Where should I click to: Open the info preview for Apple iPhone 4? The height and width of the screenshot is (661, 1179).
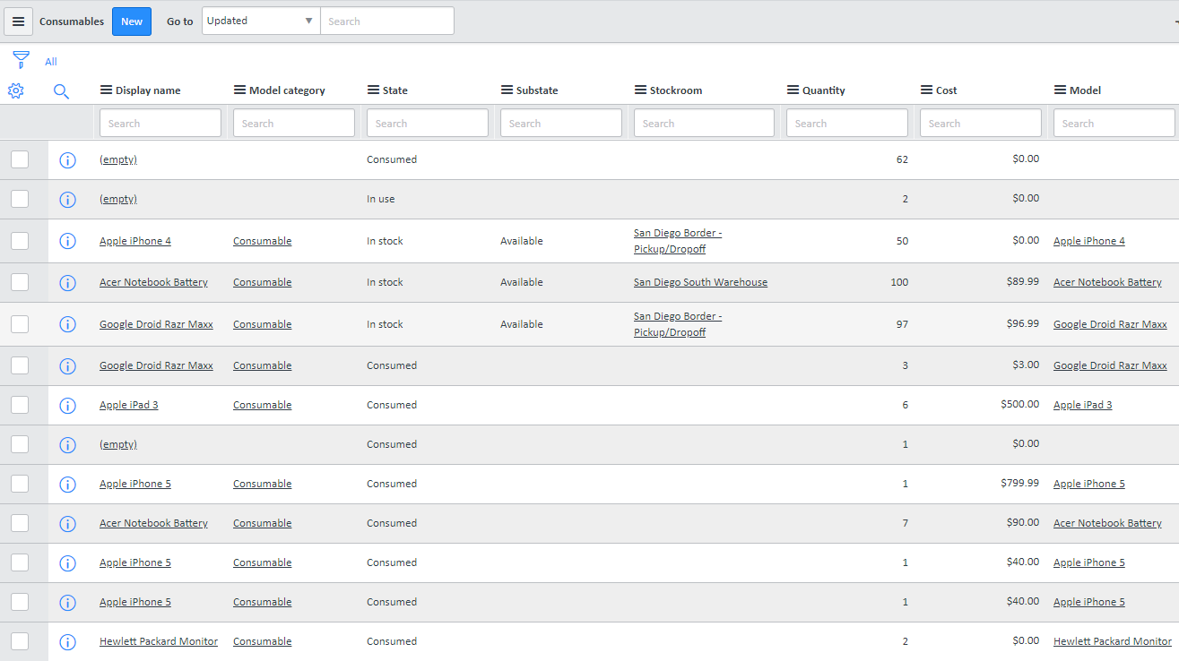pyautogui.click(x=67, y=241)
